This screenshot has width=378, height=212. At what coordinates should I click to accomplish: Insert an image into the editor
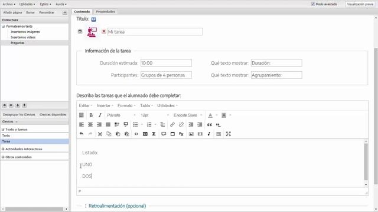click(191, 134)
